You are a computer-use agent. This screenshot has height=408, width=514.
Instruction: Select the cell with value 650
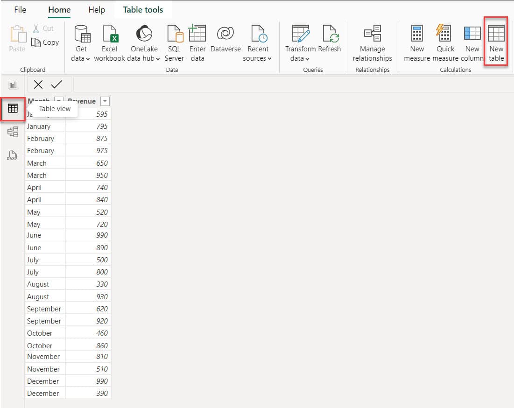click(x=88, y=163)
